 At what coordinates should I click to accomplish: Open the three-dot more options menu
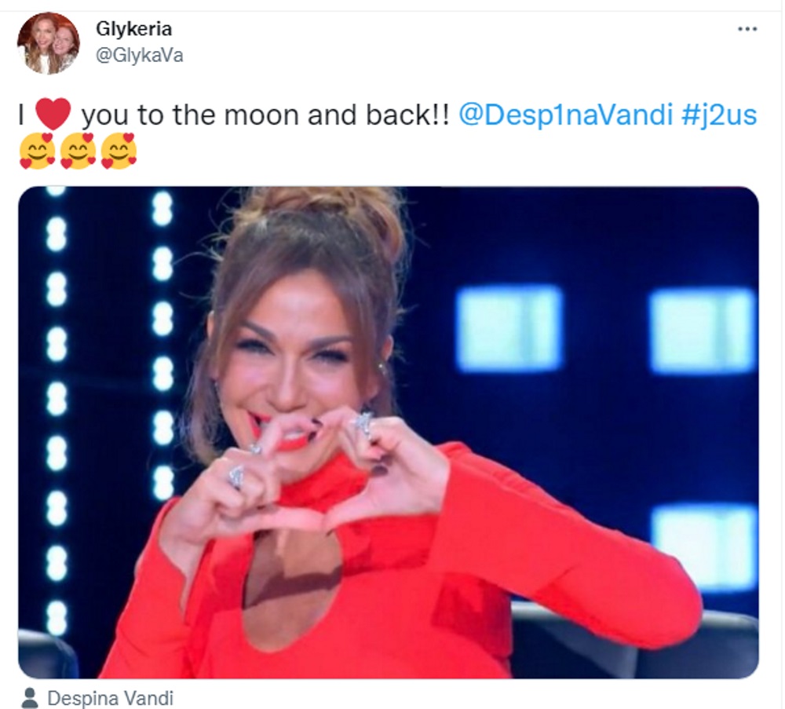pyautogui.click(x=747, y=29)
